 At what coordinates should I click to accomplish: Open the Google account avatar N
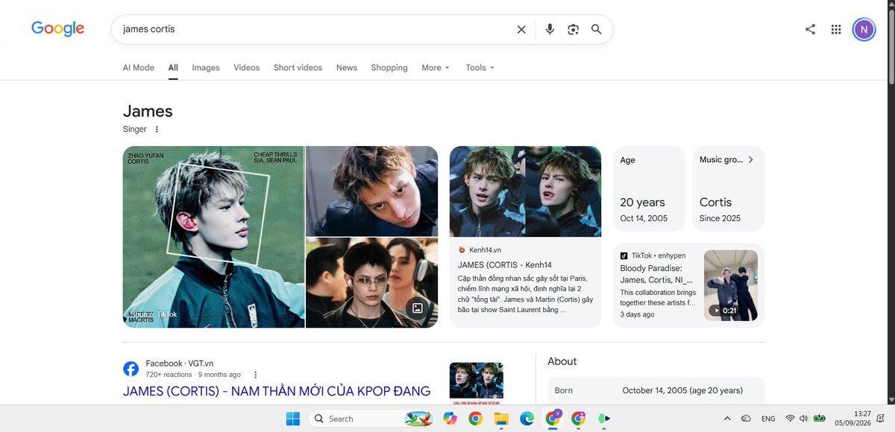tap(864, 29)
